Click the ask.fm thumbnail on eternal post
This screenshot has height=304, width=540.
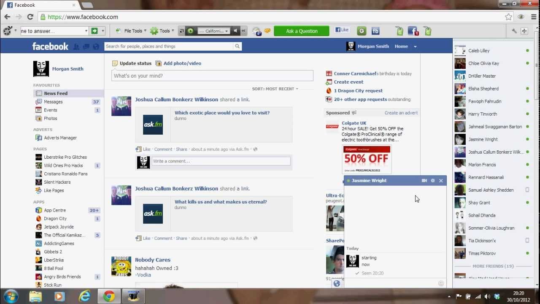point(153,214)
